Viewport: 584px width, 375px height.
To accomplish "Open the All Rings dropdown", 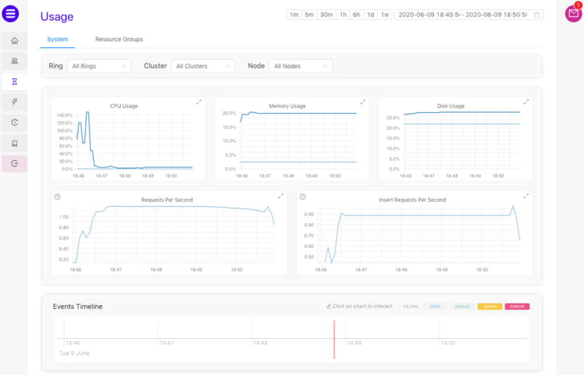I will coord(99,66).
